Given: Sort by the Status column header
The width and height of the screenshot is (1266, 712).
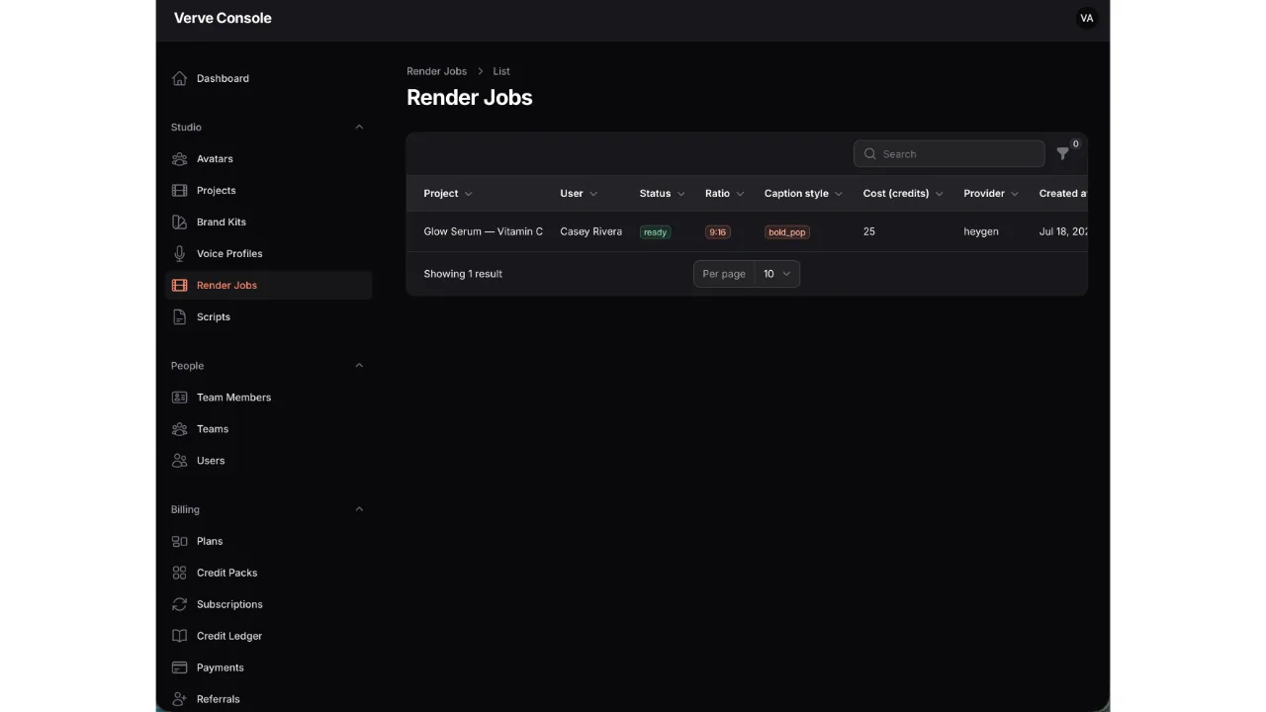Looking at the screenshot, I should (x=662, y=193).
